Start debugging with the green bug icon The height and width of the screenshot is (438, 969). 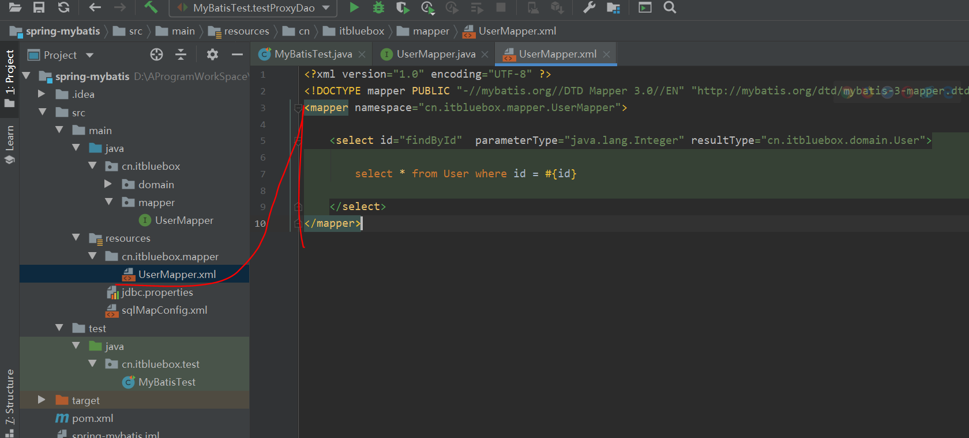tap(378, 7)
